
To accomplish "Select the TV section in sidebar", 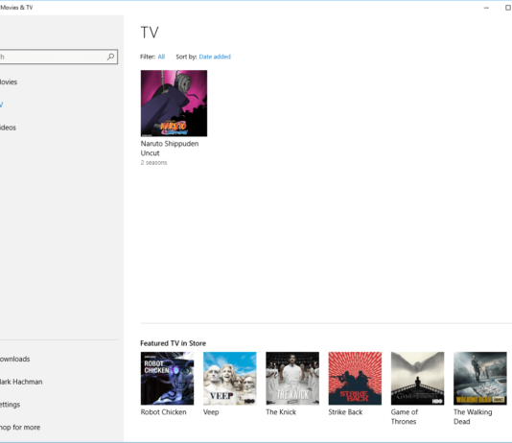I will (2, 105).
